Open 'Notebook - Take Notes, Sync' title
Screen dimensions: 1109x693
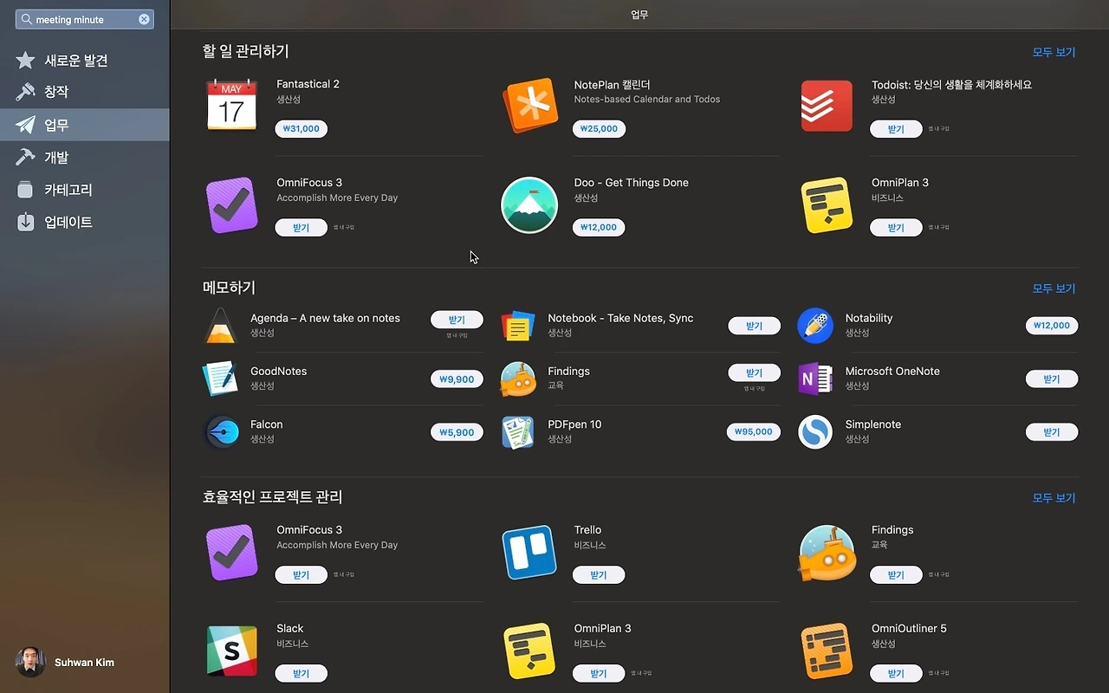tap(620, 318)
